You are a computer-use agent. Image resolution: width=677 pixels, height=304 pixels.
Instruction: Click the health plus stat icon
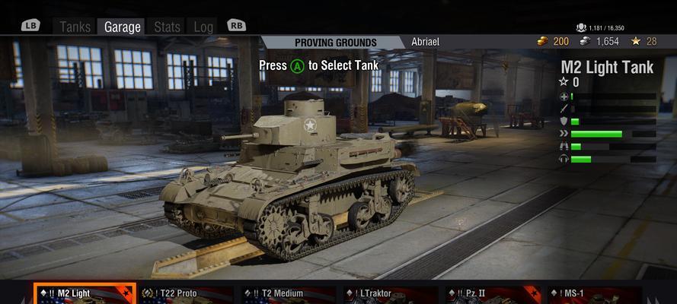(564, 97)
